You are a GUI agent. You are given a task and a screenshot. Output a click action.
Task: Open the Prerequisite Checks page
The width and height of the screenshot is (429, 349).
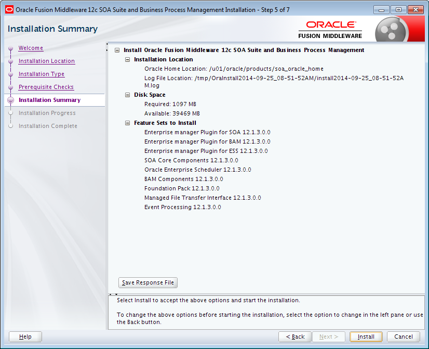pyautogui.click(x=46, y=87)
